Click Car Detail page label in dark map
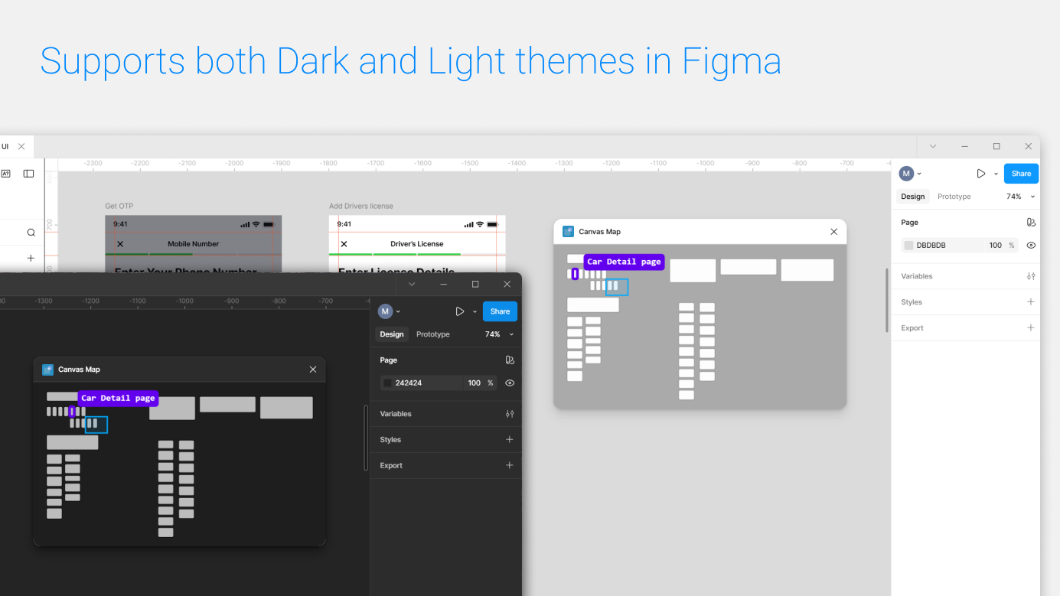 (118, 398)
